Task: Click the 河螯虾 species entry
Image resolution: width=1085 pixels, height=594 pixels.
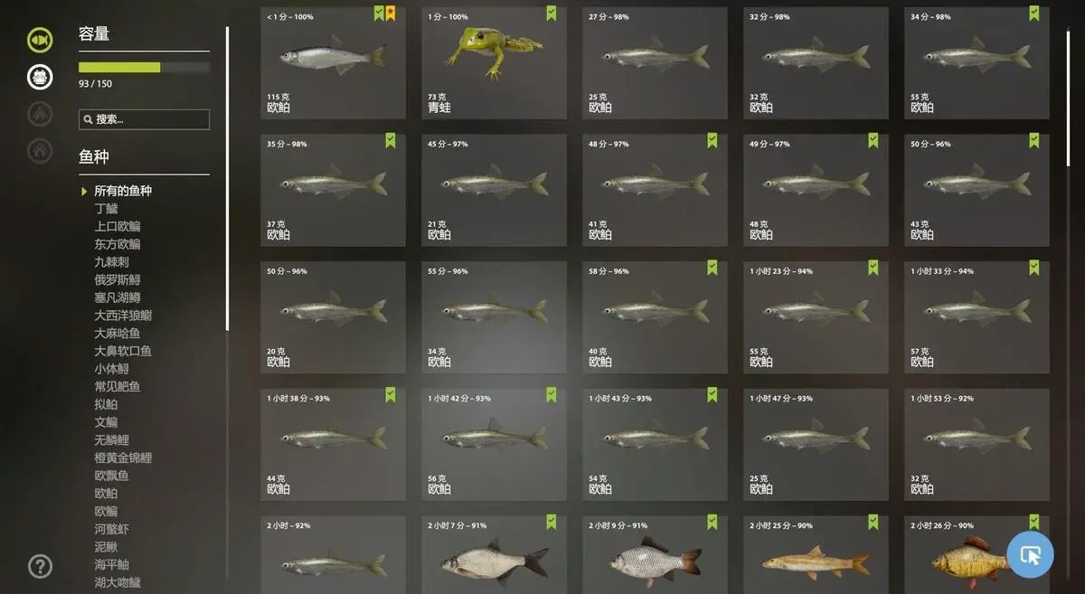Action: click(112, 529)
